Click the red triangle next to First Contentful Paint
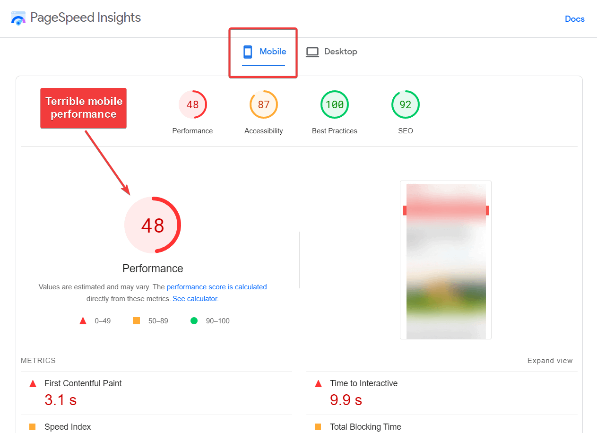This screenshot has height=433, width=597. pyautogui.click(x=33, y=383)
